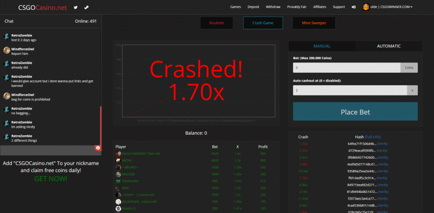434x213 pixels.
Task: Click the orange user avatar icon
Action: (x=366, y=7)
